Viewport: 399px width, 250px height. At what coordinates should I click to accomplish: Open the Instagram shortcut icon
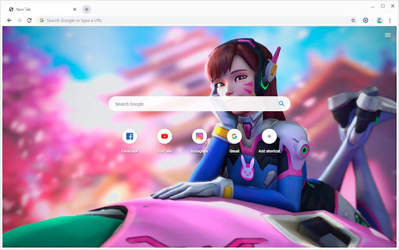(199, 136)
